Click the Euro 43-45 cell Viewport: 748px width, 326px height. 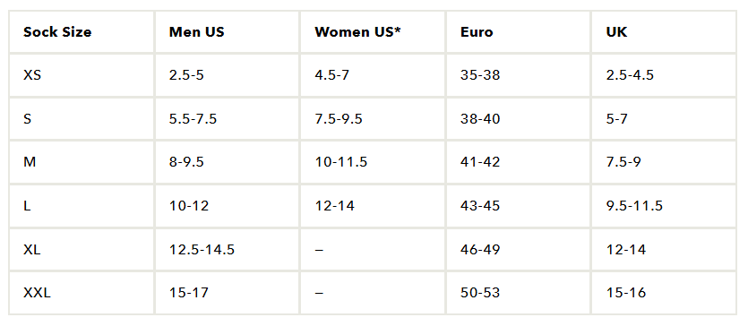pos(518,206)
